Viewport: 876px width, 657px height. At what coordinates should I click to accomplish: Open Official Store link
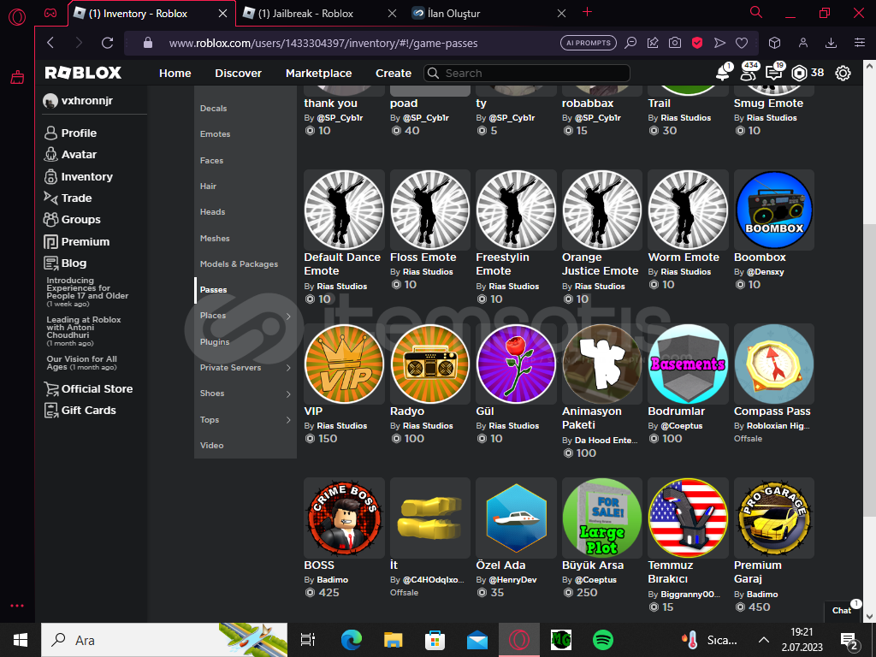point(88,389)
